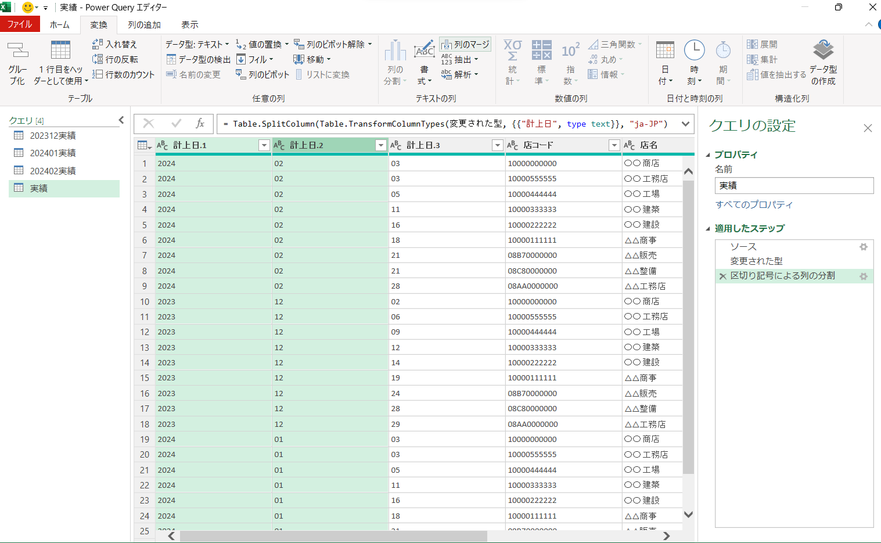This screenshot has width=881, height=543.
Task: Open the ファイル tab
Action: [20, 24]
